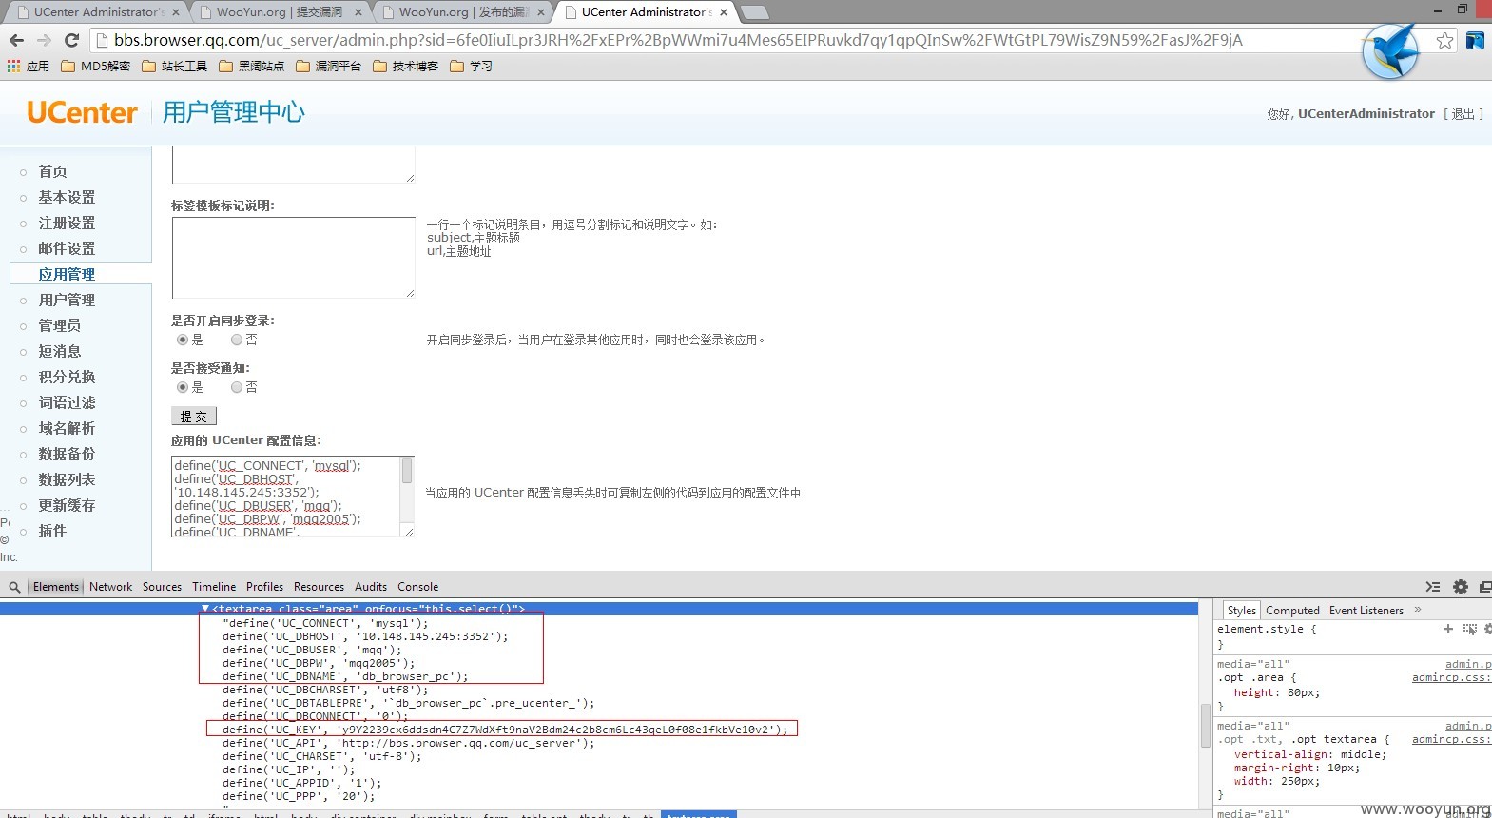
Task: Switch to Computed styles tab
Action: [1292, 611]
